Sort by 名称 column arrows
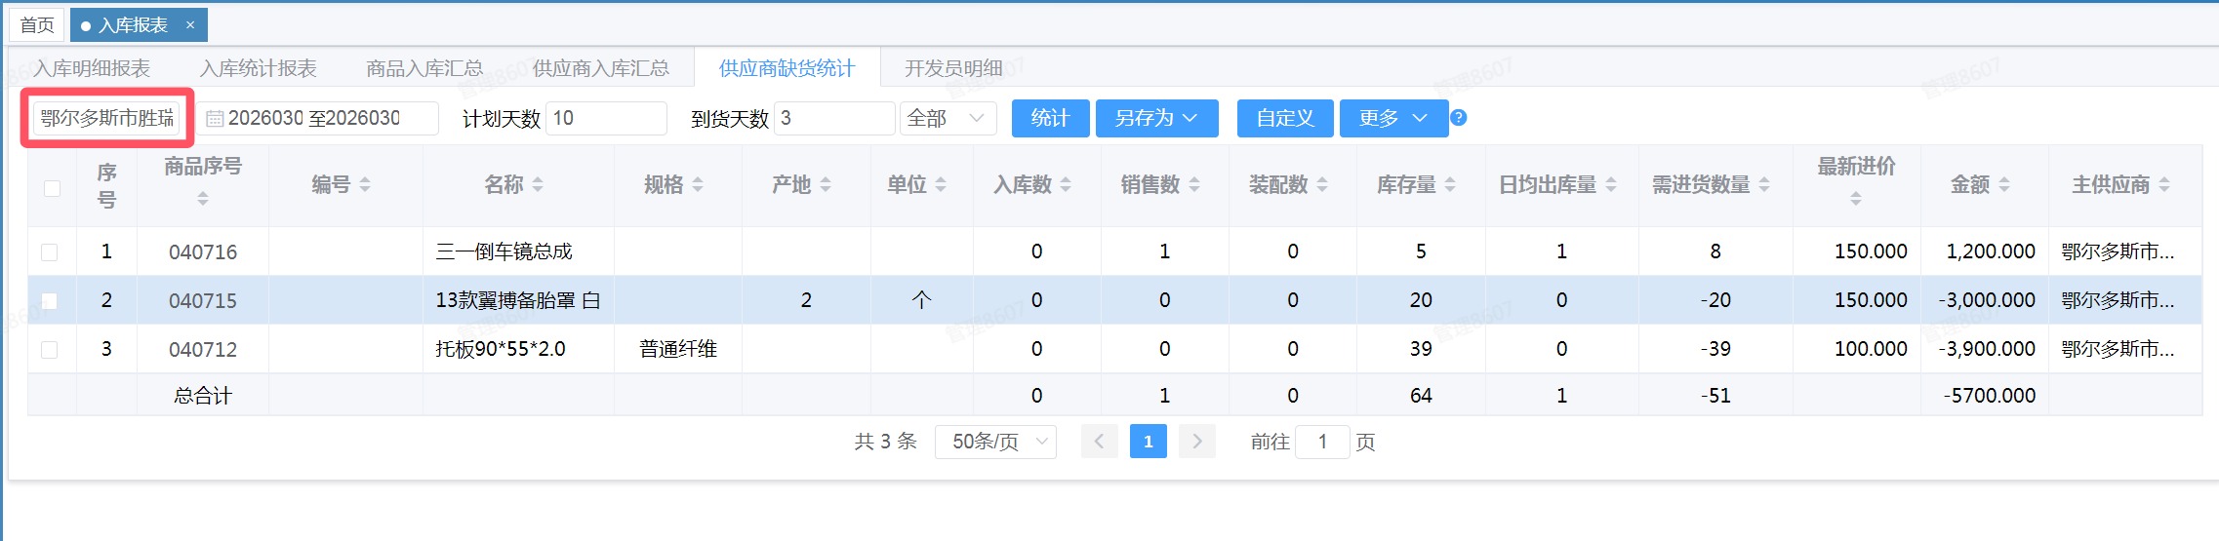 pyautogui.click(x=538, y=184)
